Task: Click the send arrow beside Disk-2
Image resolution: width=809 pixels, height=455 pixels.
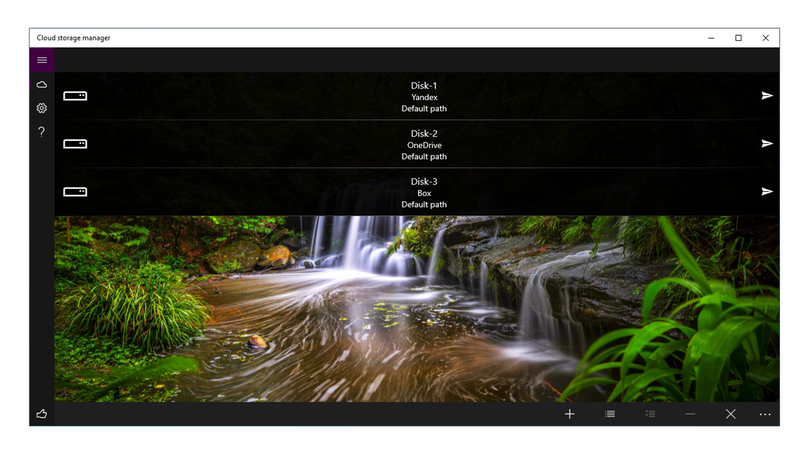Action: tap(767, 143)
